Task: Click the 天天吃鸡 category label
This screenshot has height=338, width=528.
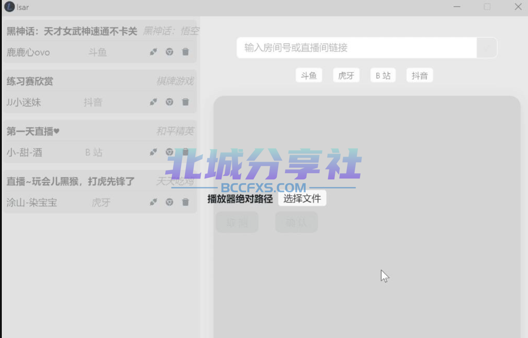Action: click(x=175, y=181)
